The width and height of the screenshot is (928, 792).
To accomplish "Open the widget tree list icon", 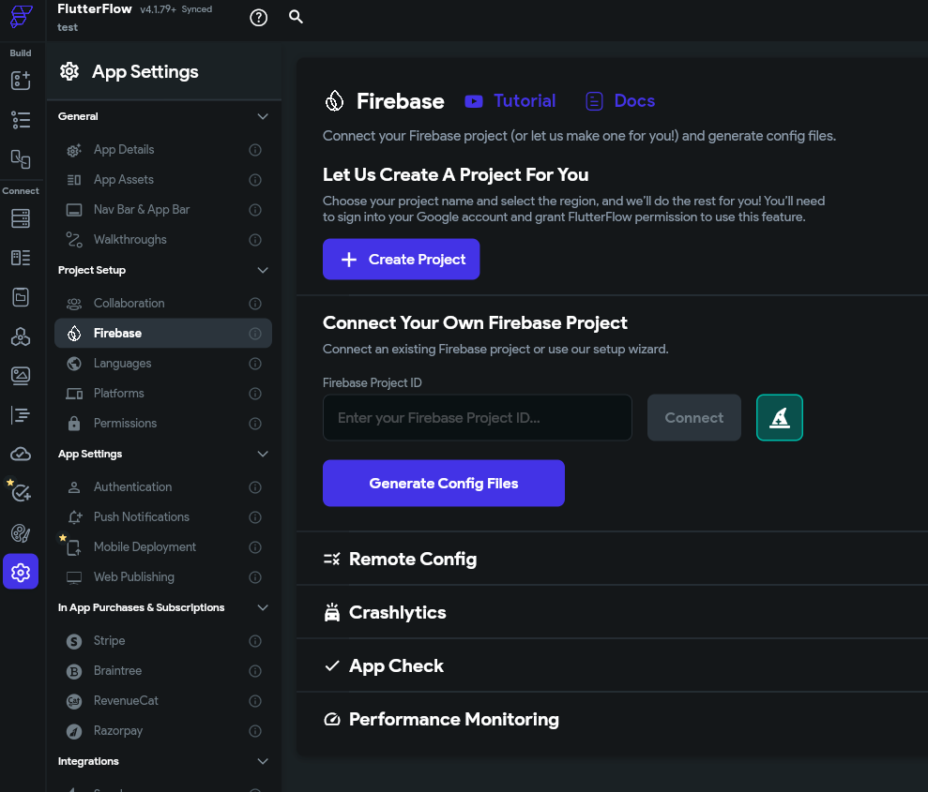I will pyautogui.click(x=21, y=119).
